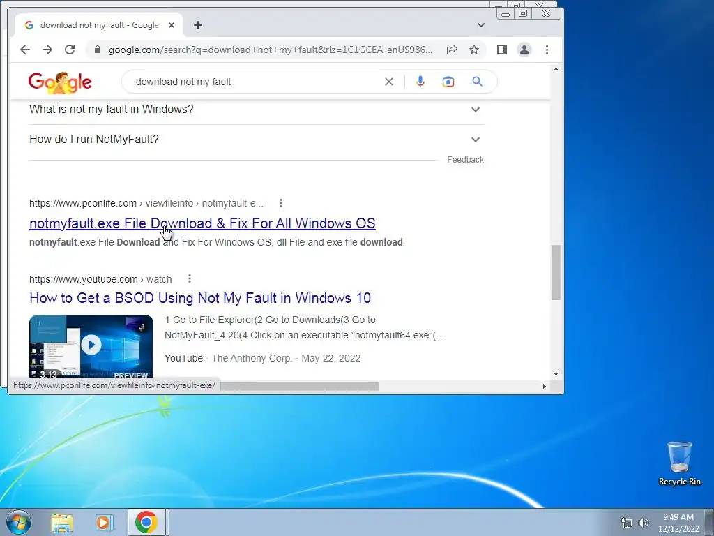Open 'How to Get a BSOD' video link
The image size is (714, 536).
200,298
